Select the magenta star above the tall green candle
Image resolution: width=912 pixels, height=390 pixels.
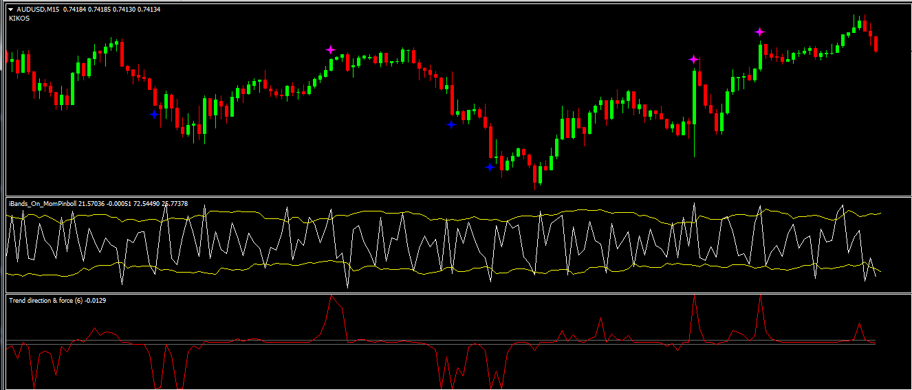point(693,60)
